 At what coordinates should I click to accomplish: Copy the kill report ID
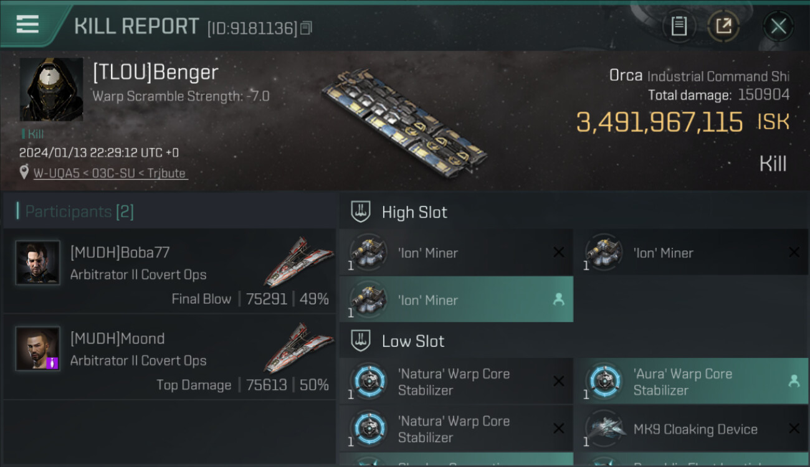click(306, 28)
